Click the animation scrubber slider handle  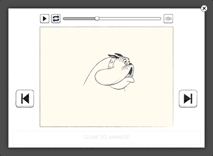coord(97,19)
